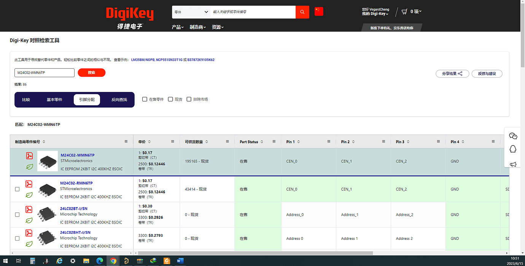Switch to the 反向查找 tab
Screen dimensions: 525x266
coord(119,100)
